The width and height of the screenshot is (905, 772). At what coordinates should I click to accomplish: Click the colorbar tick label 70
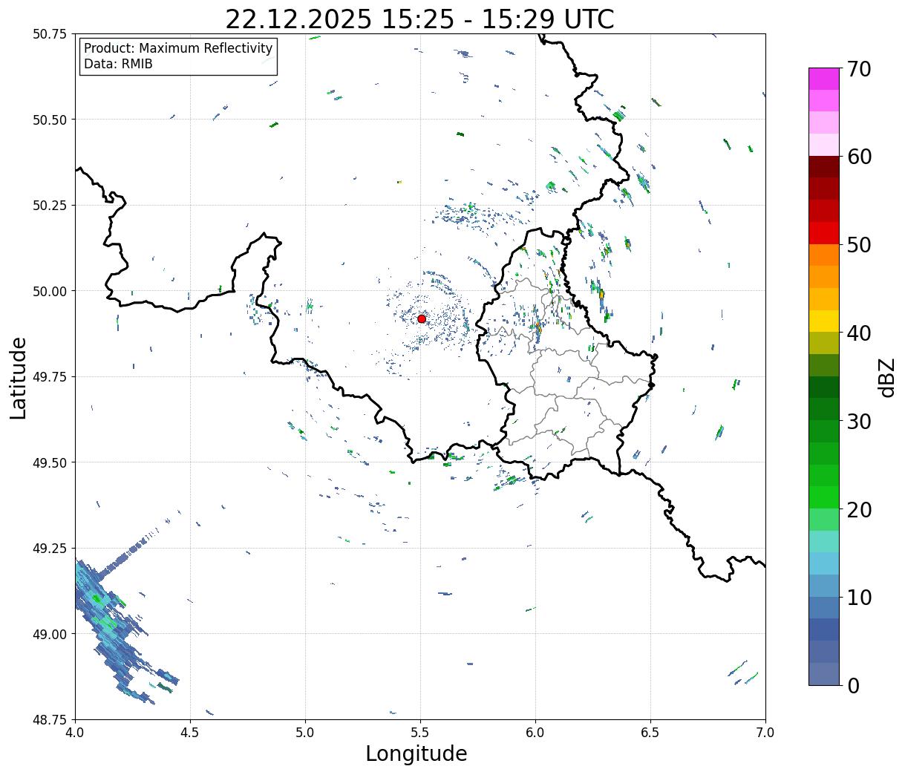(x=859, y=69)
